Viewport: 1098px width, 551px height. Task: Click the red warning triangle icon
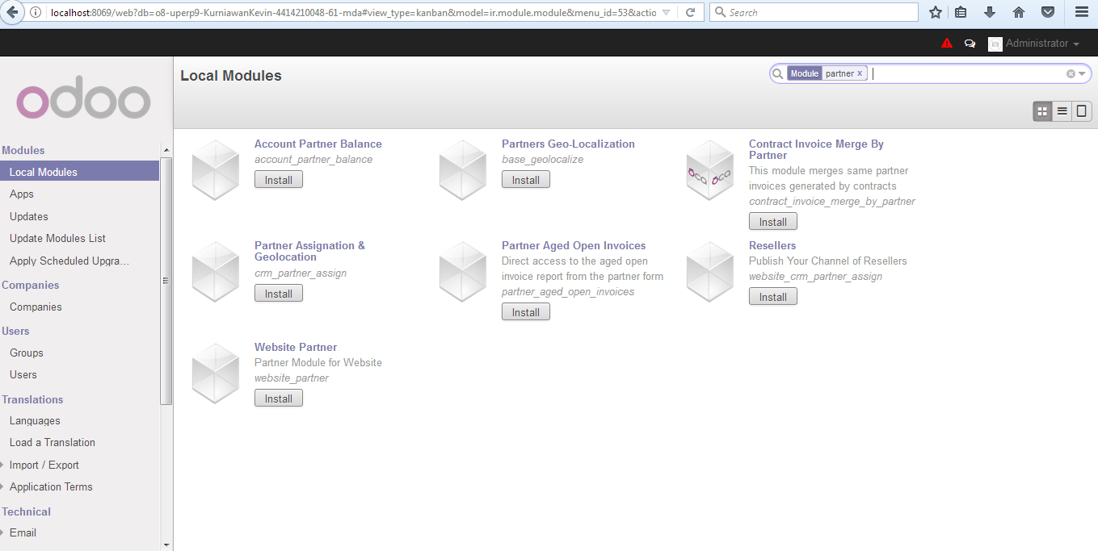pos(946,43)
